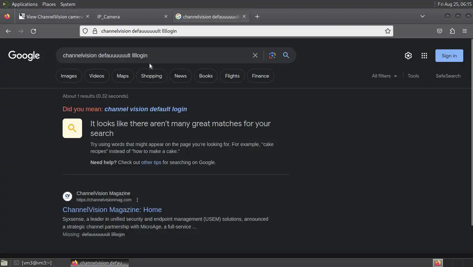Filter results by Finance
Screen dimensions: 473x267
(x=260, y=76)
